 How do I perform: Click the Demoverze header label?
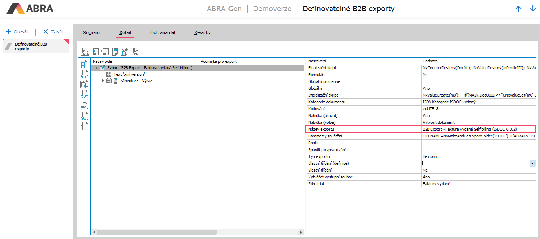coord(272,9)
